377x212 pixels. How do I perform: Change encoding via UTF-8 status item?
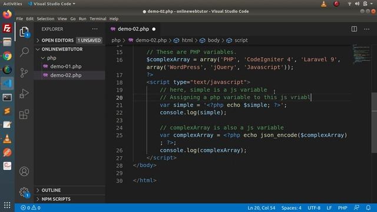314,208
